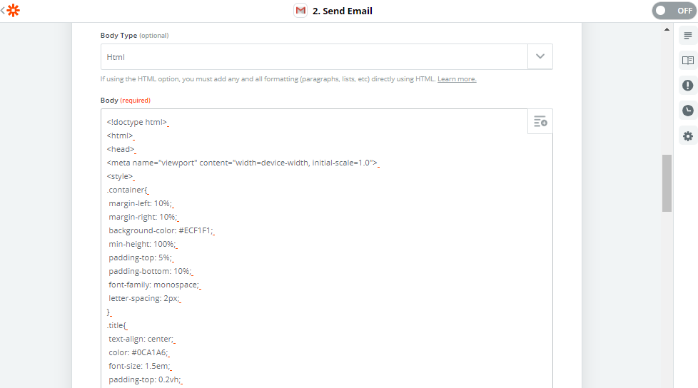Click the '2. Send Email' step title
Screen dimensions: 698x388
pyautogui.click(x=343, y=11)
